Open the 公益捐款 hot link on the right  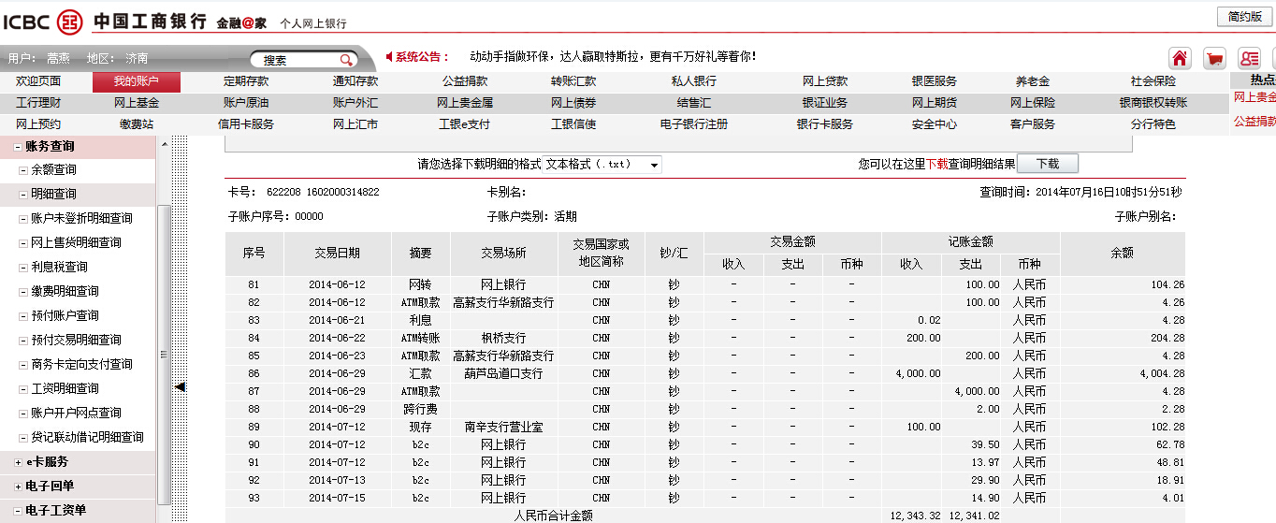pyautogui.click(x=1254, y=122)
